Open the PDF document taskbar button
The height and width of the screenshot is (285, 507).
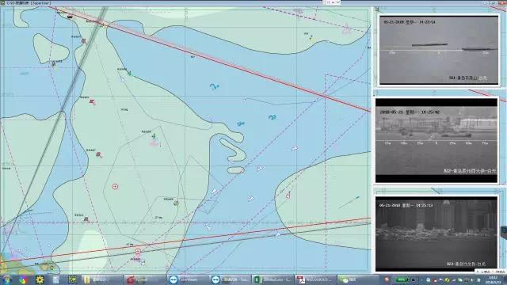pyautogui.click(x=315, y=279)
